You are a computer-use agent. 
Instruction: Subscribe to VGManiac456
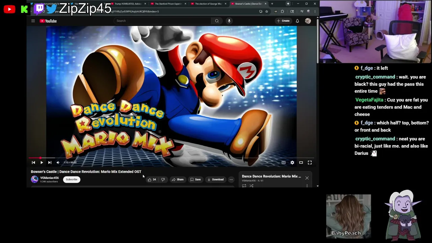72,180
